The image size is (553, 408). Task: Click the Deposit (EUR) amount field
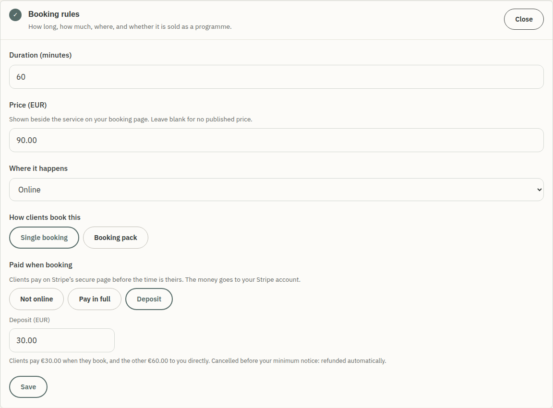coord(62,340)
